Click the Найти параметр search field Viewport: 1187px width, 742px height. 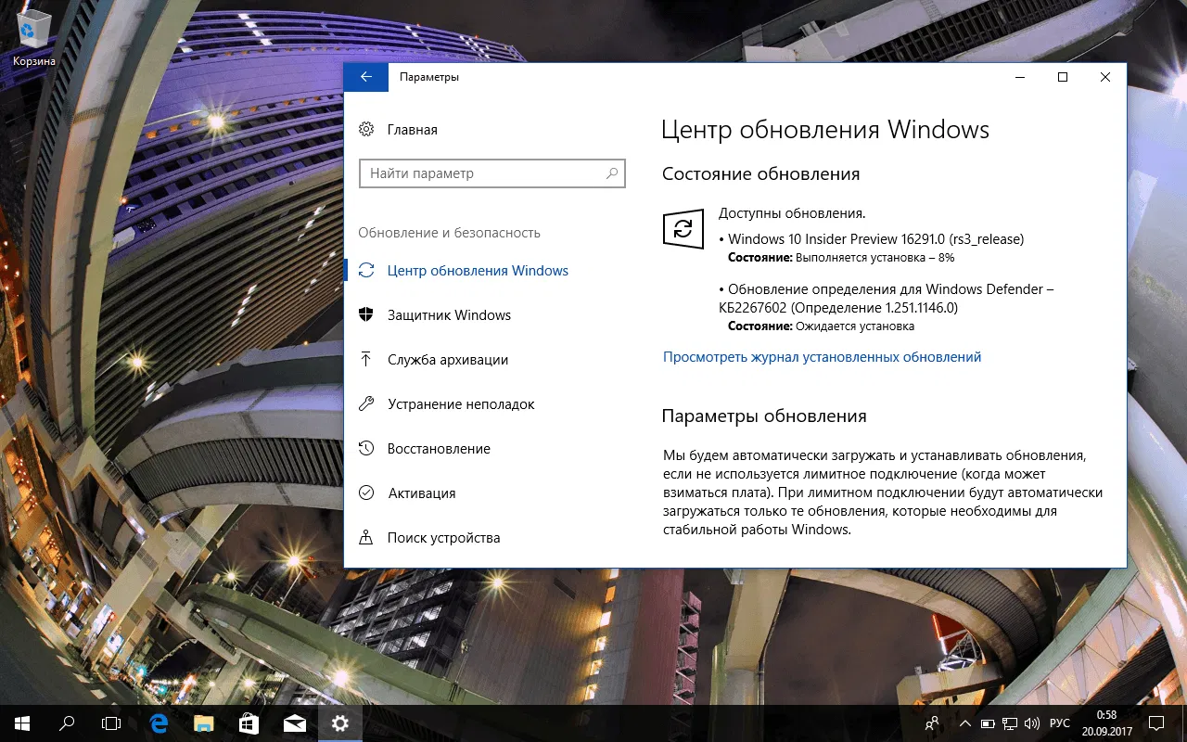click(x=491, y=173)
